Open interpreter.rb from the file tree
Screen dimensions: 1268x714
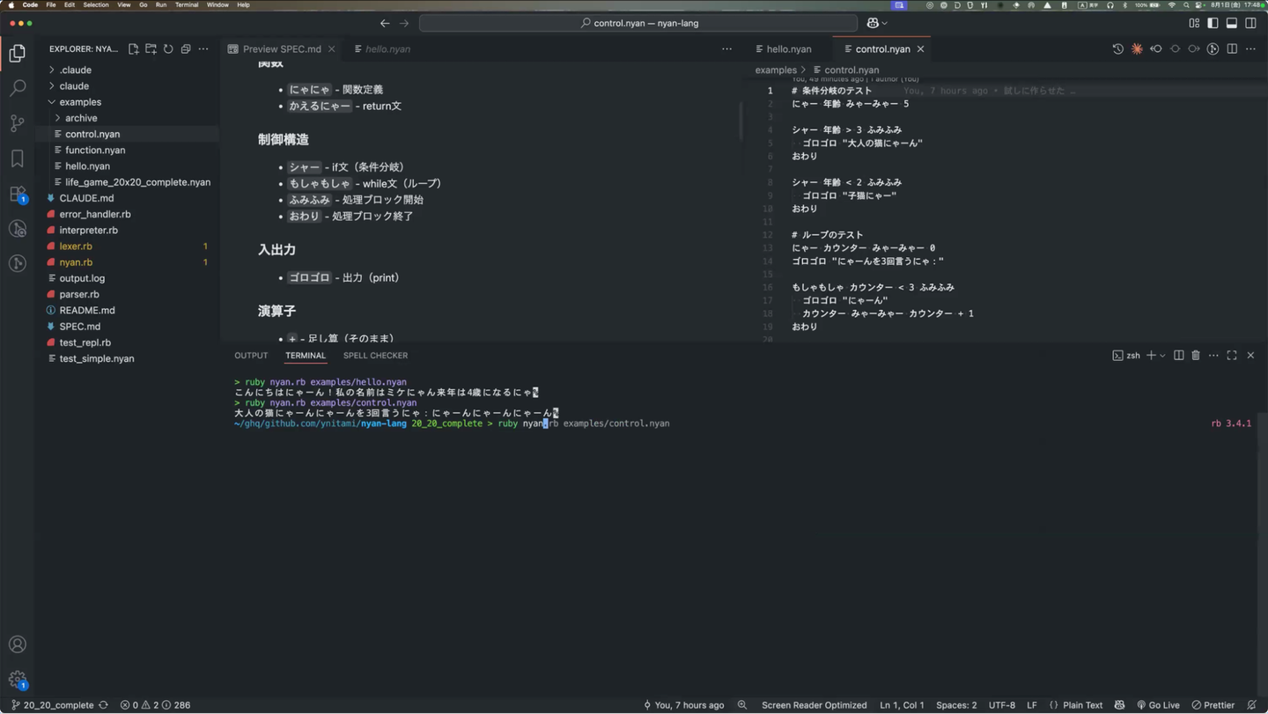(88, 230)
